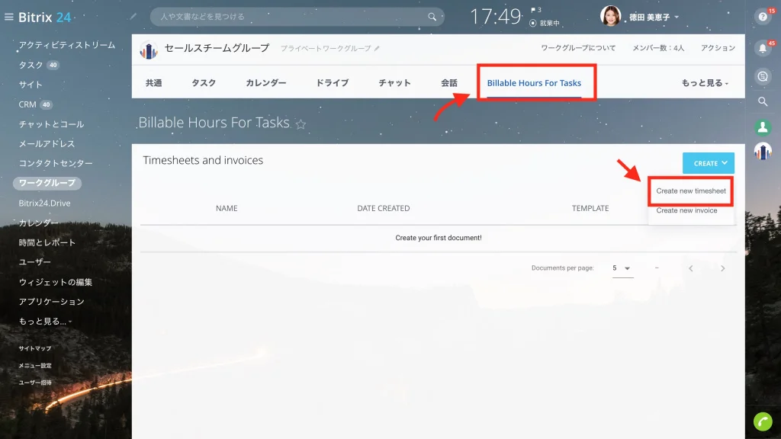This screenshot has height=439, width=781.
Task: Switch to the タスク tab
Action: click(x=204, y=83)
